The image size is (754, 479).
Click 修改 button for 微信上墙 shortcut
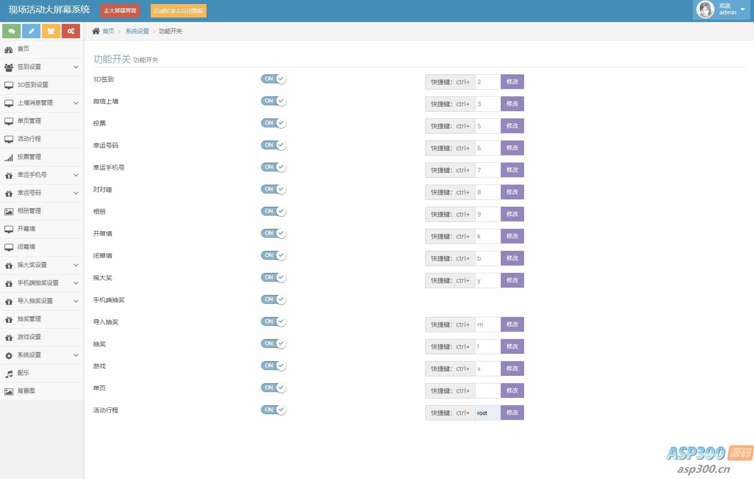(512, 104)
